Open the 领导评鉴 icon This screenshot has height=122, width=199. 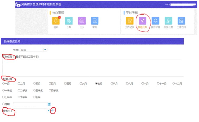click(155, 21)
